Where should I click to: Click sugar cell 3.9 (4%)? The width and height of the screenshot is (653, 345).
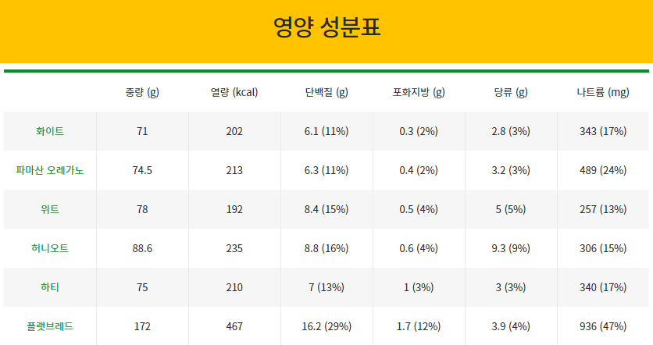pos(511,326)
